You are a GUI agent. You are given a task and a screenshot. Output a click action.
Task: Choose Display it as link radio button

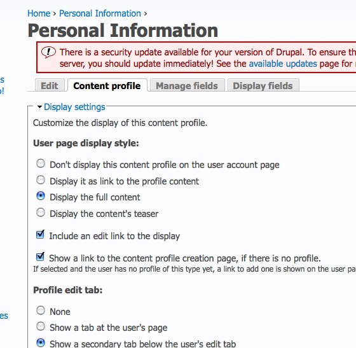point(41,180)
